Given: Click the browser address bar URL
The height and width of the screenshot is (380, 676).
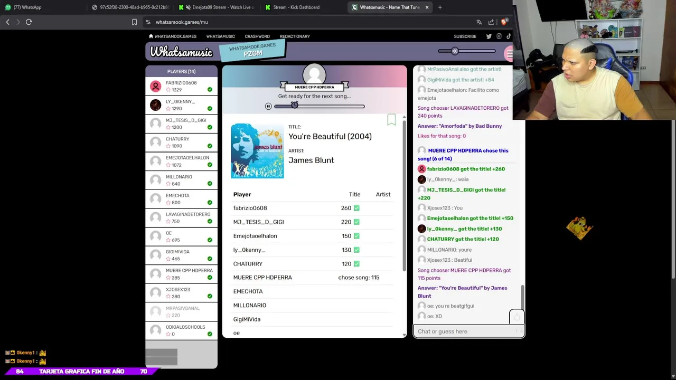Looking at the screenshot, I should pos(182,22).
